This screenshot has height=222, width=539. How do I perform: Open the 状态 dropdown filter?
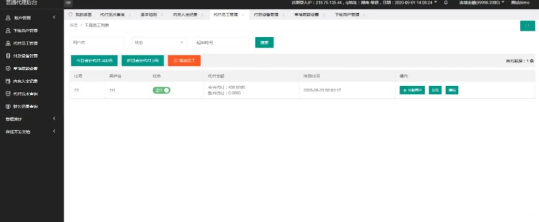(x=159, y=42)
